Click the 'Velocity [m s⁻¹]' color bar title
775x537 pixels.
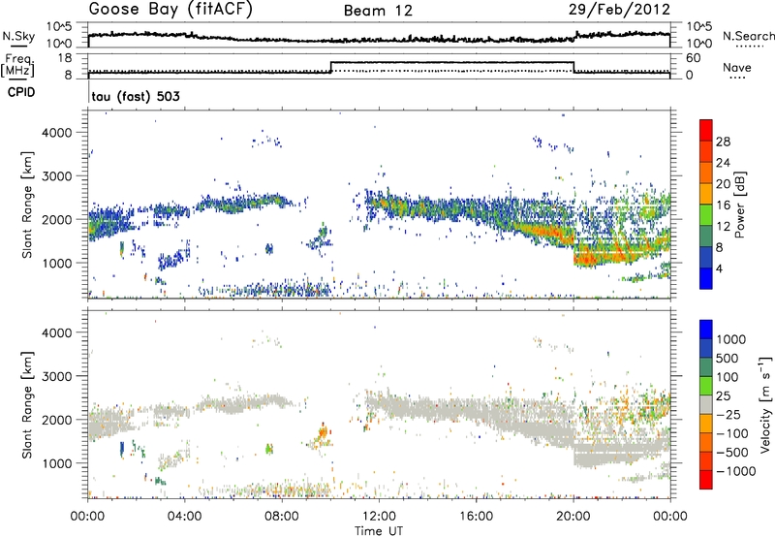(765, 404)
